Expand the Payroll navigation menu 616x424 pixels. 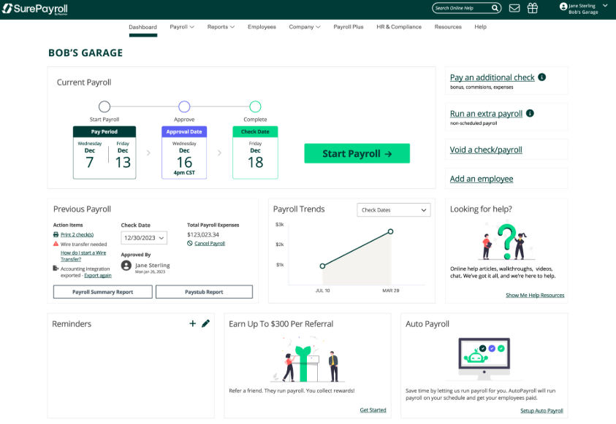[x=182, y=26]
